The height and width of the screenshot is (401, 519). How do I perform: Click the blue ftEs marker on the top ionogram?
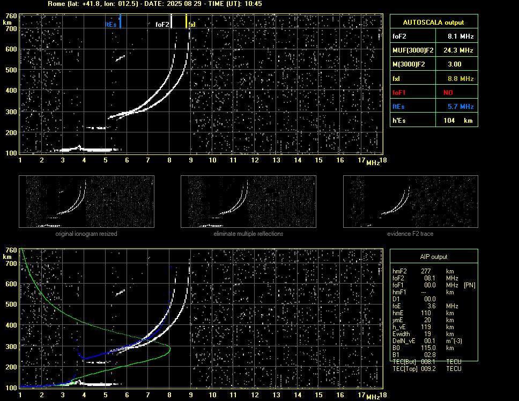pyautogui.click(x=120, y=21)
